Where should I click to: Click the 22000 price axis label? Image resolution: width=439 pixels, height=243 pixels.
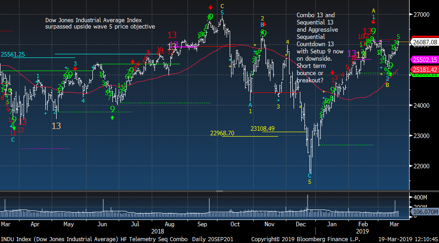421,166
